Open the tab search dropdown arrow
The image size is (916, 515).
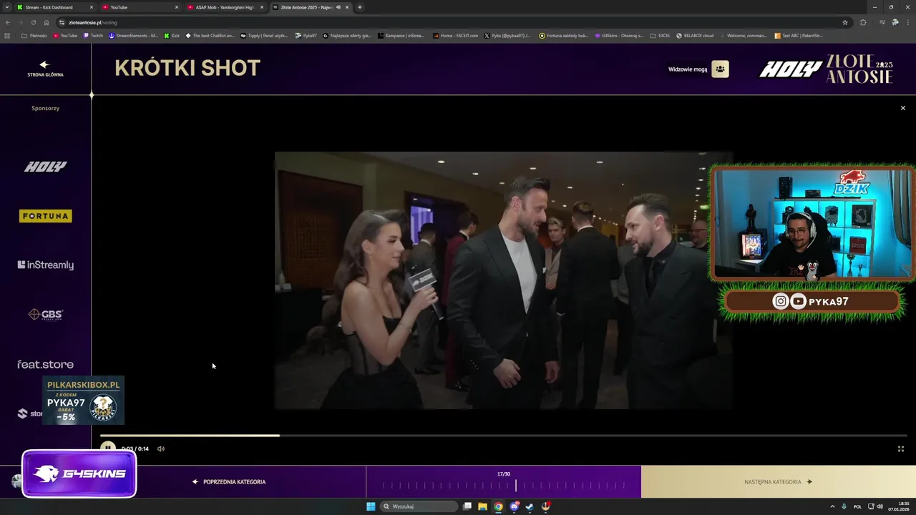click(7, 7)
